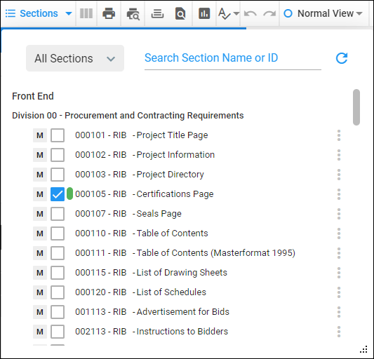Click the document search icon
This screenshot has width=374, height=359.
click(x=180, y=13)
